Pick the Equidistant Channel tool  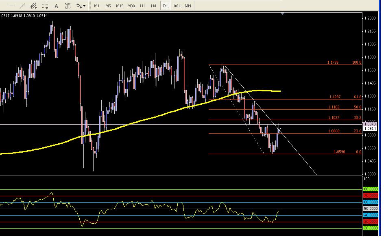pos(34,6)
